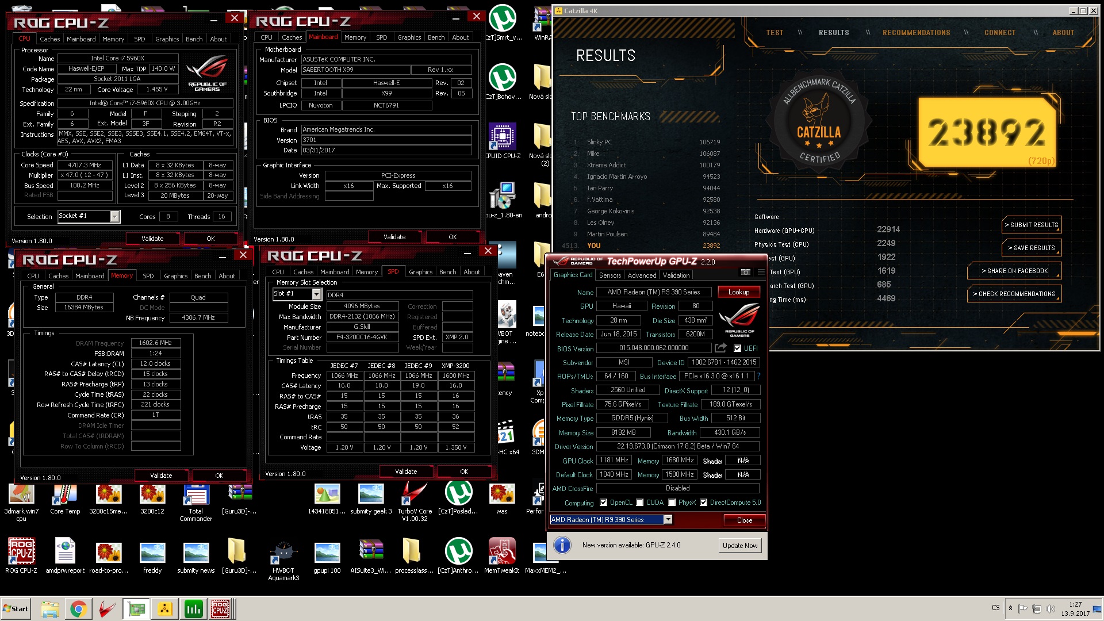The image size is (1104, 621).
Task: Show hidden tray icons arrow
Action: (1010, 608)
